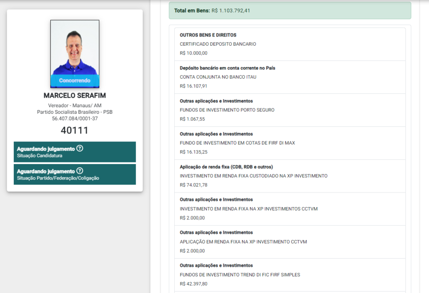
Task: Click the blue Concorrendo status badge
Action: point(75,80)
